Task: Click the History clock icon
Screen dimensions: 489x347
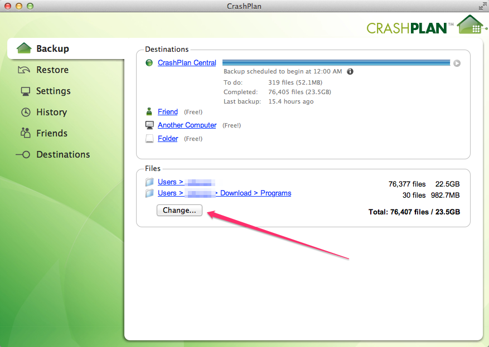Action: (26, 112)
